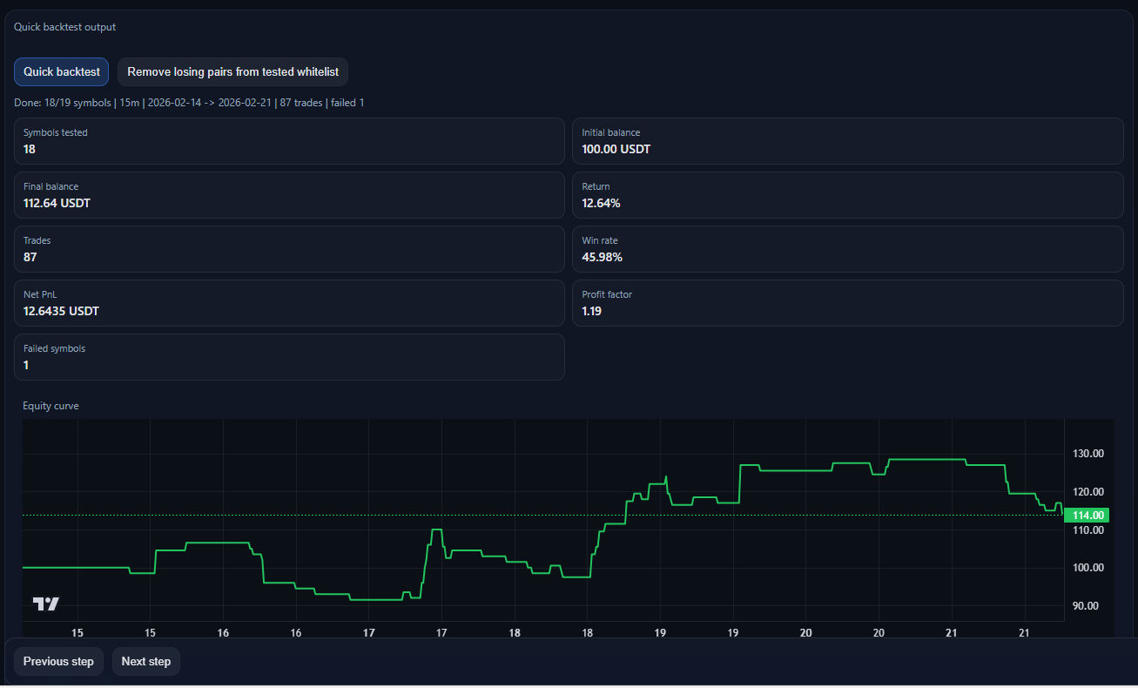Select the Net PnL stat card
Image resolution: width=1138 pixels, height=688 pixels.
289,303
